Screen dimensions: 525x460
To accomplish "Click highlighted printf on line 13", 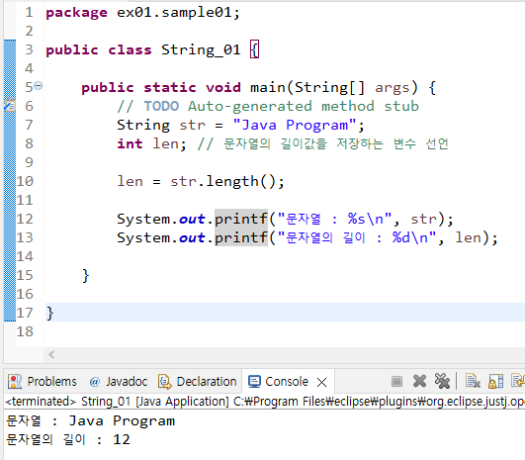I will click(241, 237).
